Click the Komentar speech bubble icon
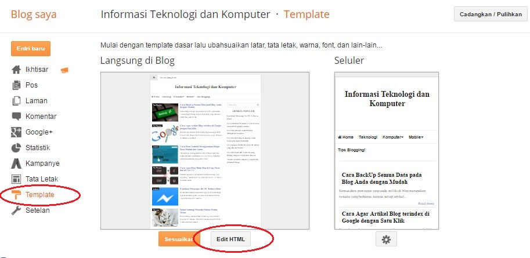The image size is (530, 258). [16, 117]
